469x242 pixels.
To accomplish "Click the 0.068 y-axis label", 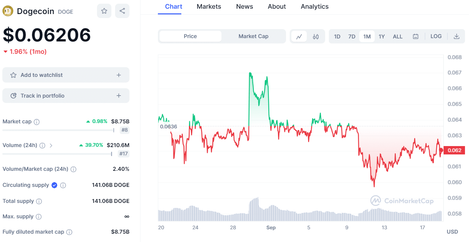I will point(455,57).
